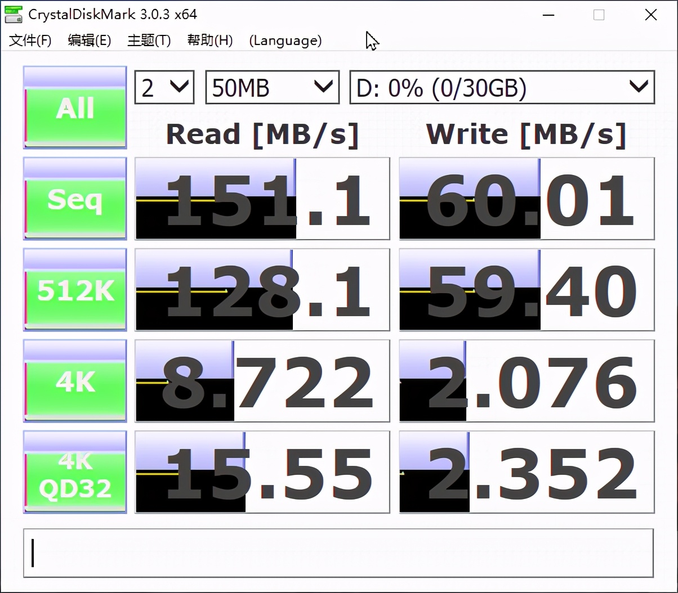Click the Read [MB/s] column header
Screen dimensions: 678x593
pos(262,134)
